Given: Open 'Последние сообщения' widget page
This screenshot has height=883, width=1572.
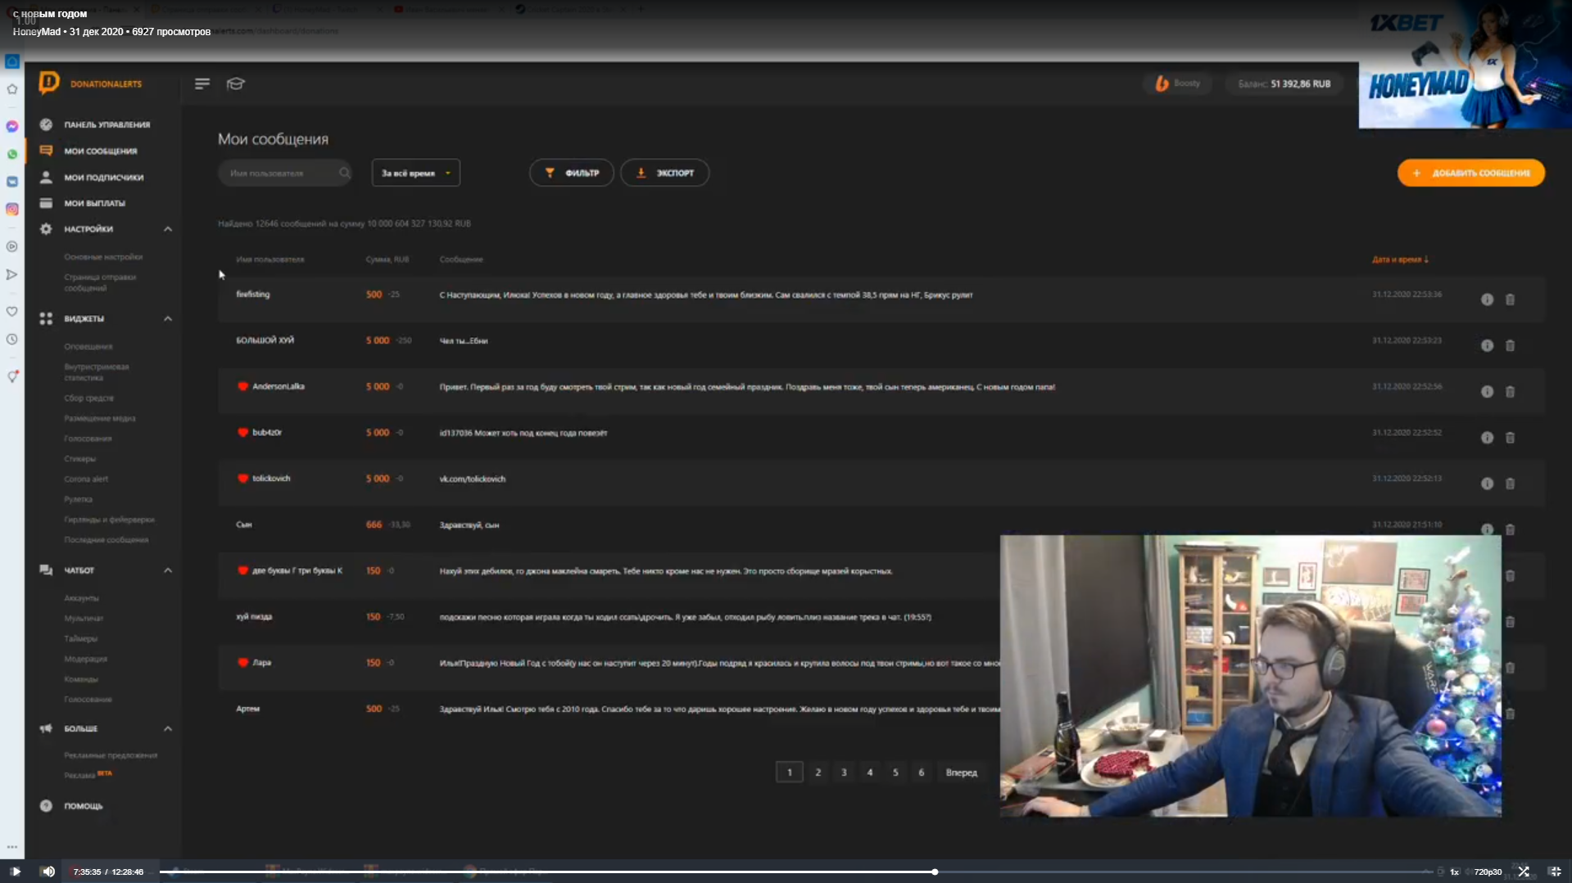Looking at the screenshot, I should pyautogui.click(x=106, y=540).
